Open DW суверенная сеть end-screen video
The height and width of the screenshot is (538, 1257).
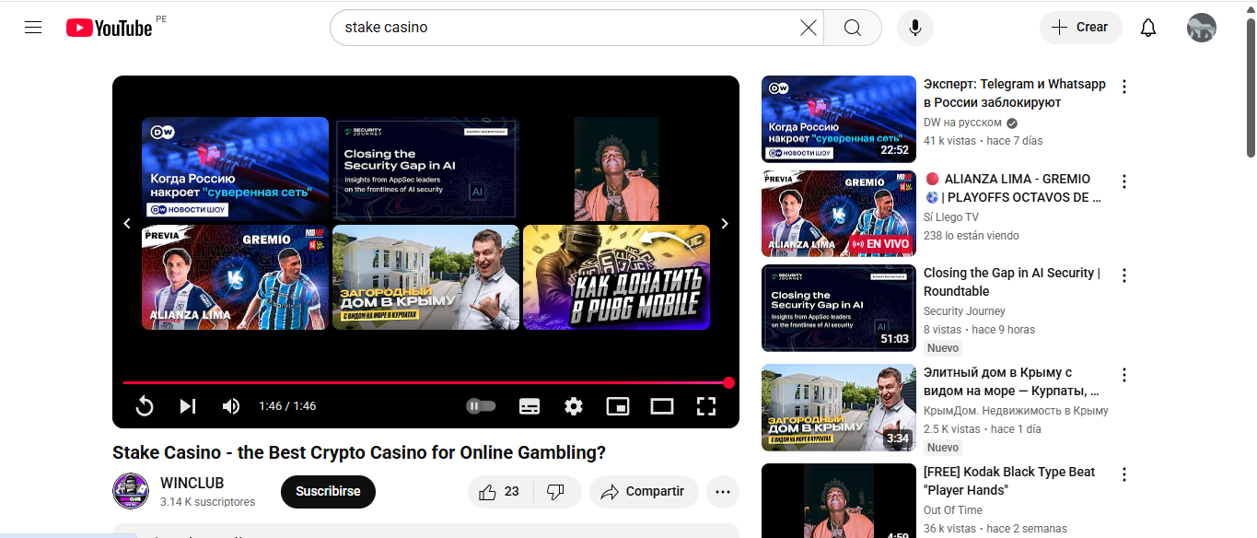coord(235,170)
